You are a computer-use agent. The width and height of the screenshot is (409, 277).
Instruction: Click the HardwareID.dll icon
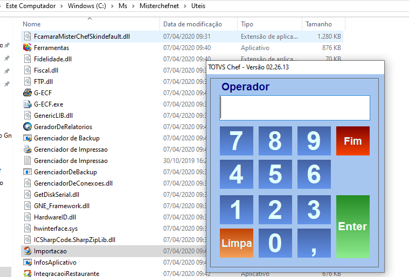[x=27, y=217]
